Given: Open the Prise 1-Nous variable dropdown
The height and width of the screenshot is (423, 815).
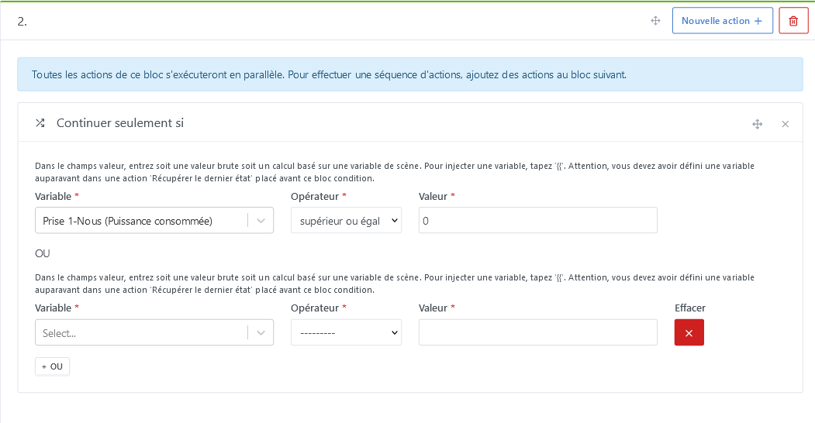Looking at the screenshot, I should (141, 221).
